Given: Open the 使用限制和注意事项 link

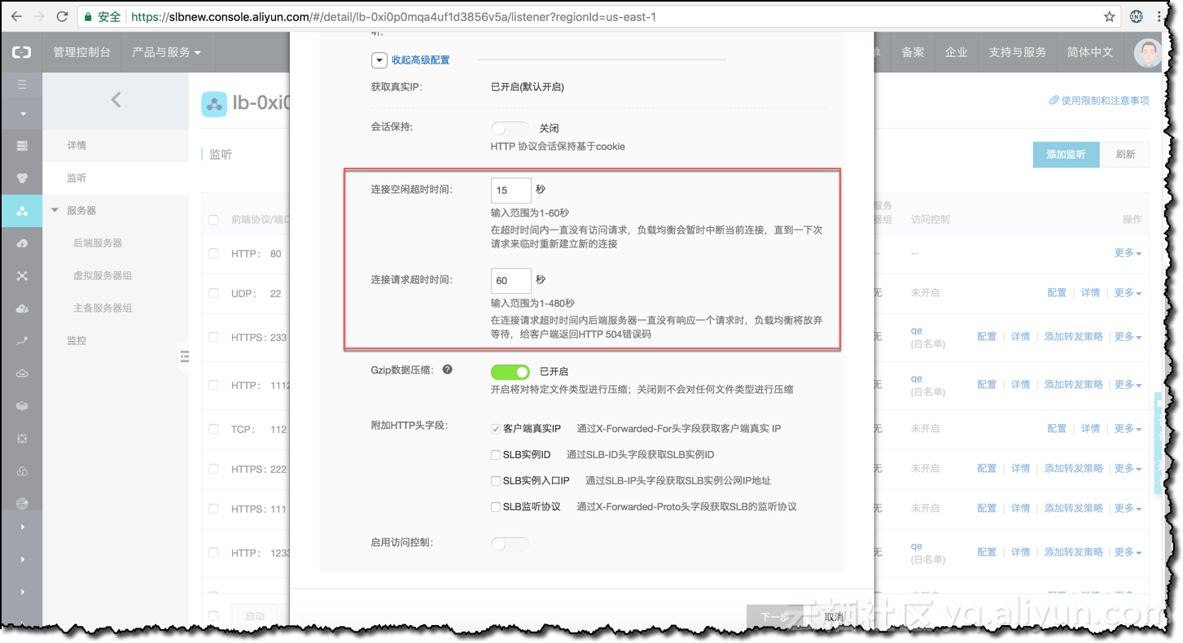Looking at the screenshot, I should pos(1099,101).
